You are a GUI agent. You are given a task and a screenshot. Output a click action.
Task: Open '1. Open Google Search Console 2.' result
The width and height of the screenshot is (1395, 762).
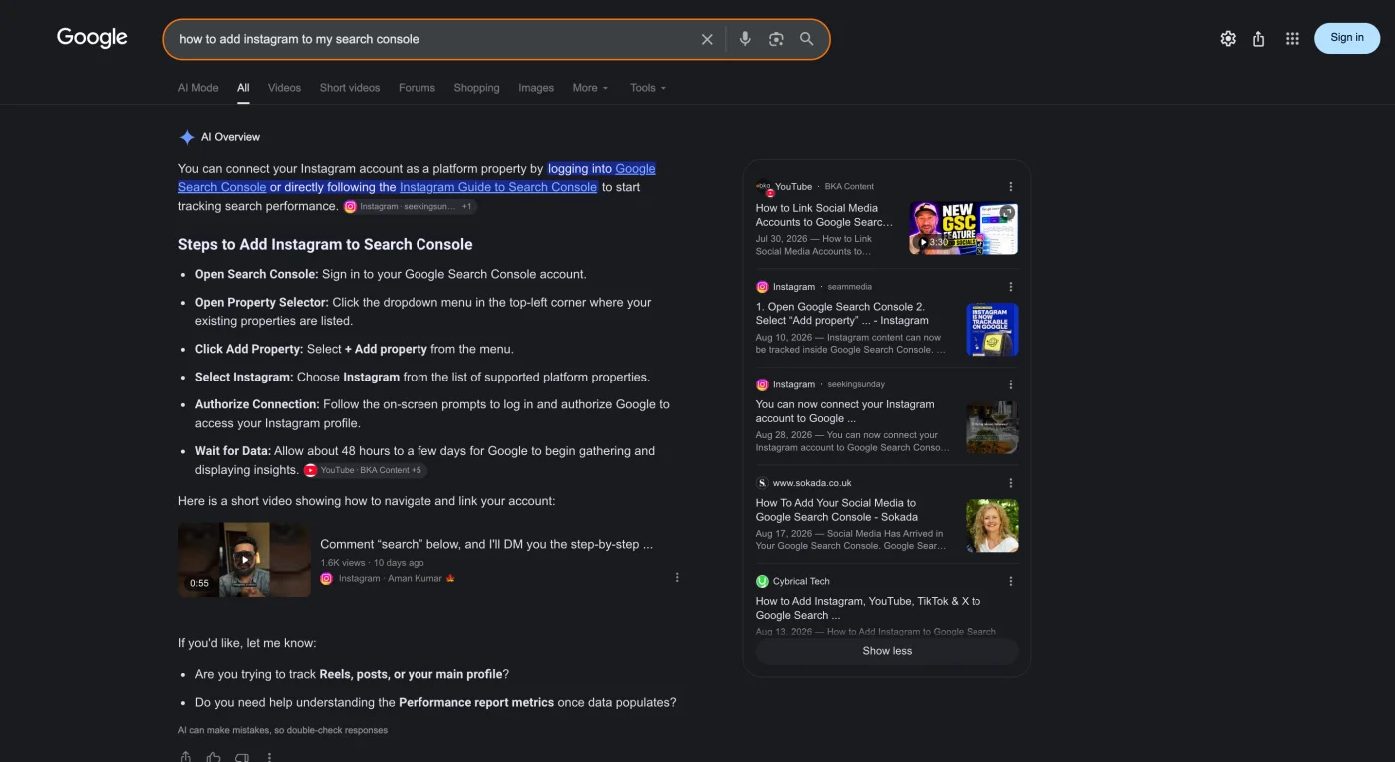point(842,314)
